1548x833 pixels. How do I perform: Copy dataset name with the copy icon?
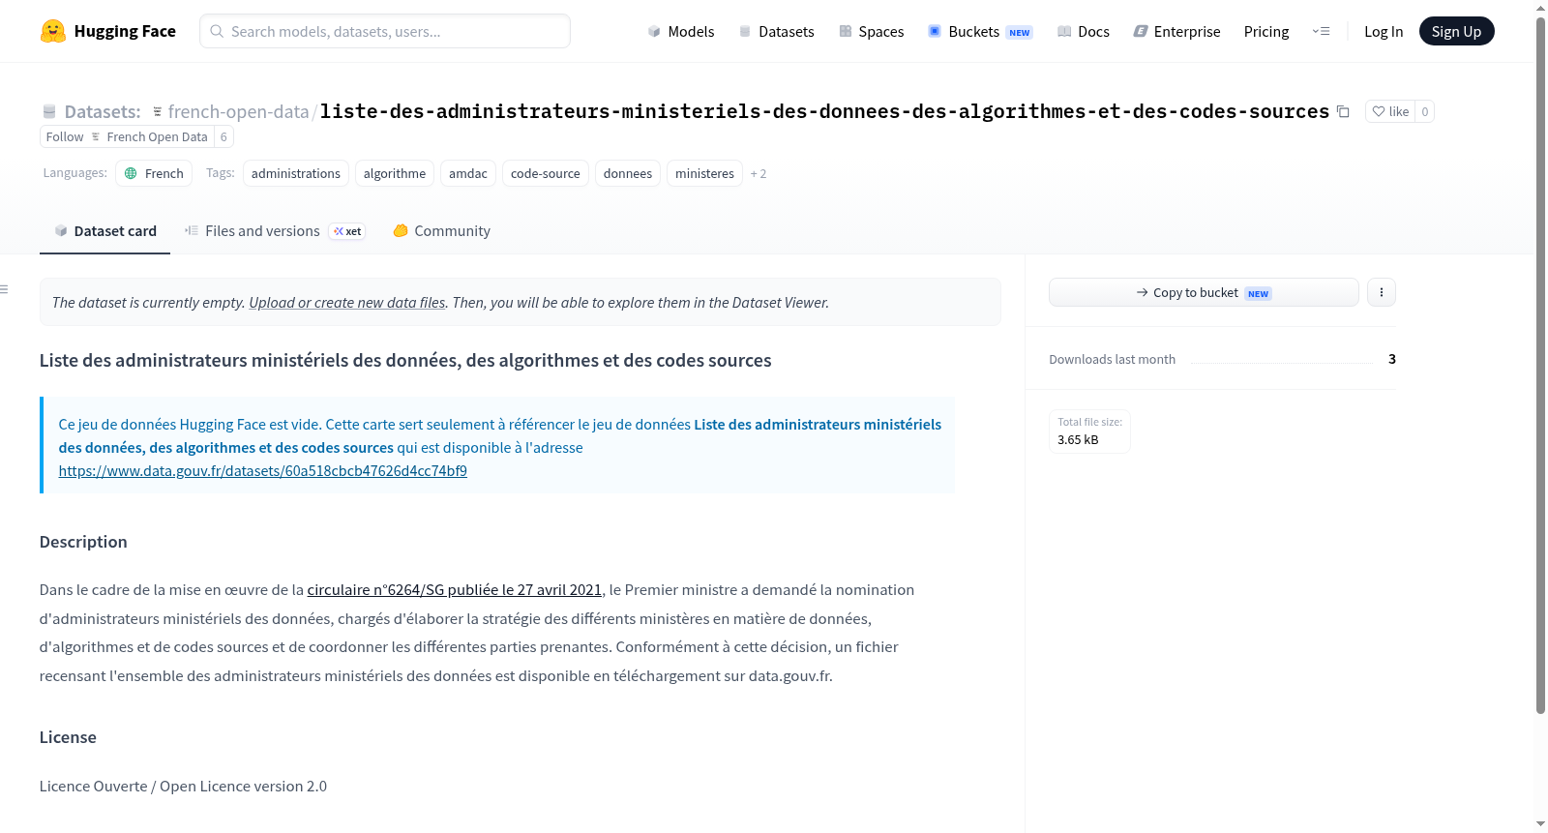tap(1343, 111)
